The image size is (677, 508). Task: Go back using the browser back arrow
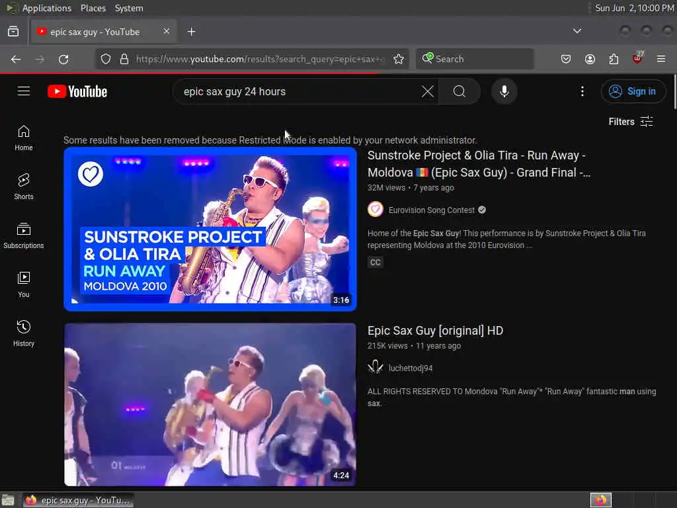pyautogui.click(x=16, y=59)
